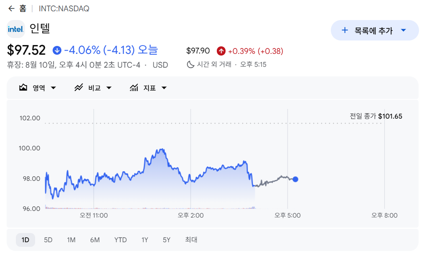The image size is (424, 256).
Task: Open the 비교 compare dropdown
Action: pyautogui.click(x=109, y=88)
